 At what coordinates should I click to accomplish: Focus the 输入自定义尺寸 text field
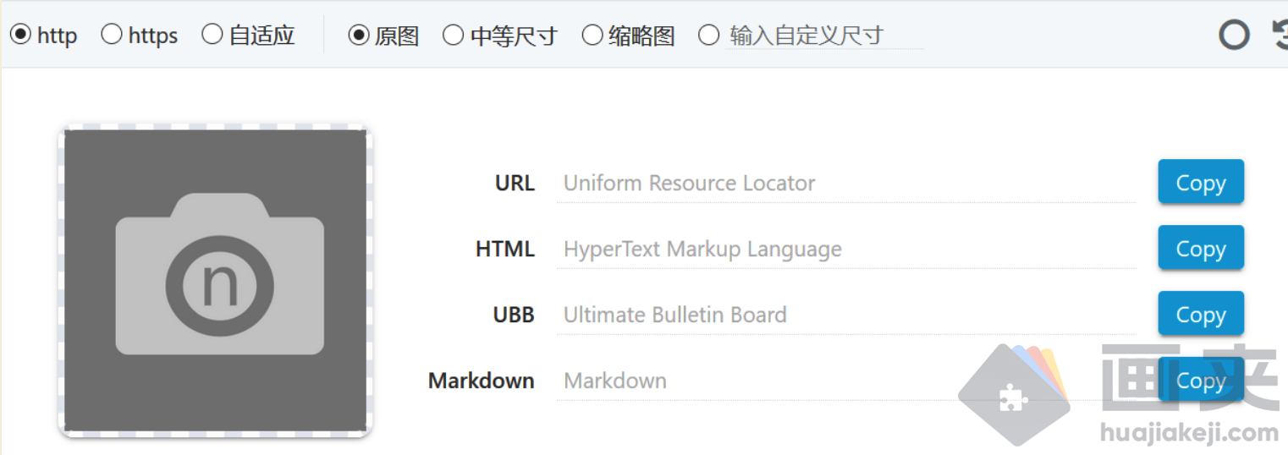(823, 36)
